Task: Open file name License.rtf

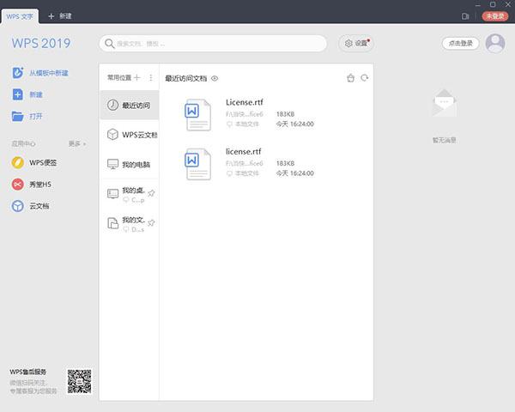Action: coord(245,102)
